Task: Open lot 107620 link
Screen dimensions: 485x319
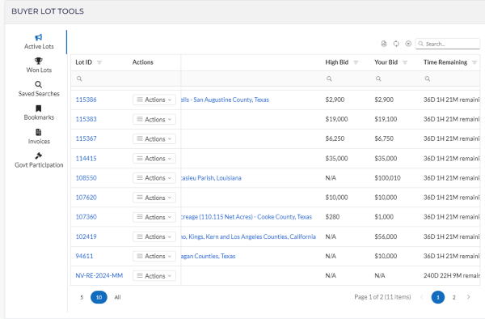Action: 86,198
